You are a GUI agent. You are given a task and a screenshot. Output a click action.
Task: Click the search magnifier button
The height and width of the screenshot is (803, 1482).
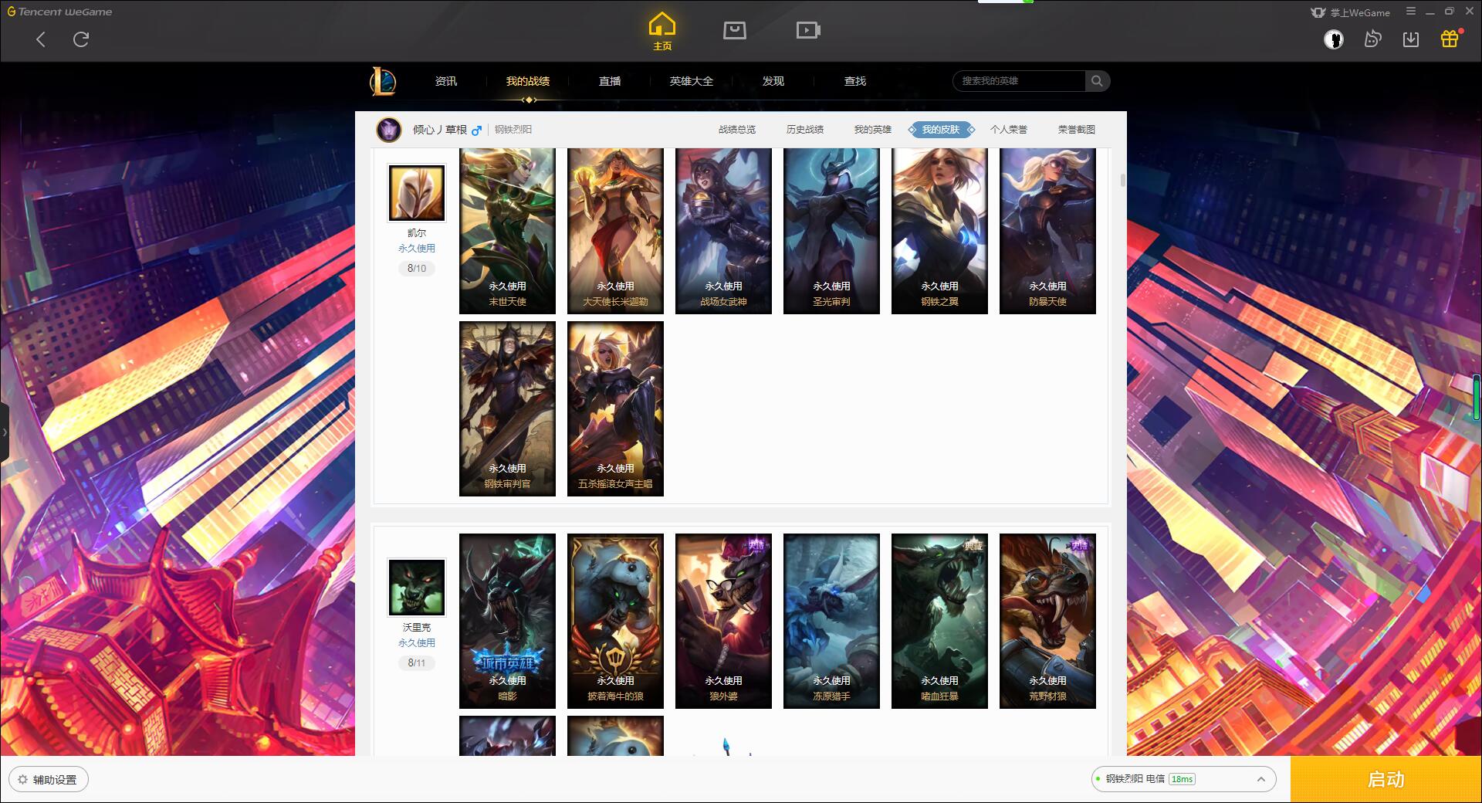click(1097, 81)
